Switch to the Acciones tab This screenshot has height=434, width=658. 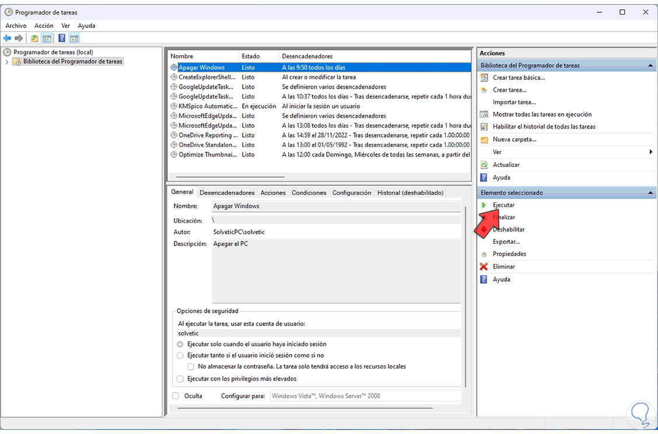click(x=273, y=192)
